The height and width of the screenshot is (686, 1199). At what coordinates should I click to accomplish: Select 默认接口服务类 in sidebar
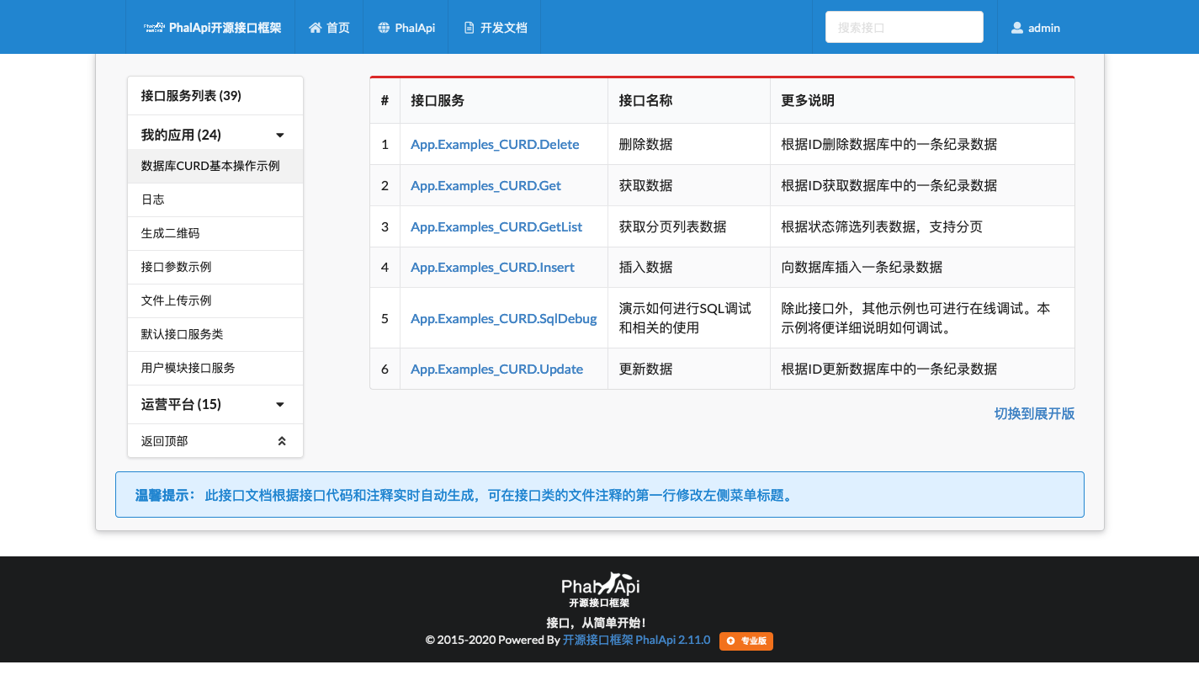pyautogui.click(x=215, y=334)
